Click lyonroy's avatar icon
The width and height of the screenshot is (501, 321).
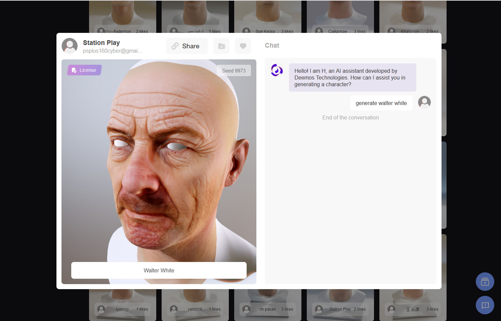(x=101, y=309)
